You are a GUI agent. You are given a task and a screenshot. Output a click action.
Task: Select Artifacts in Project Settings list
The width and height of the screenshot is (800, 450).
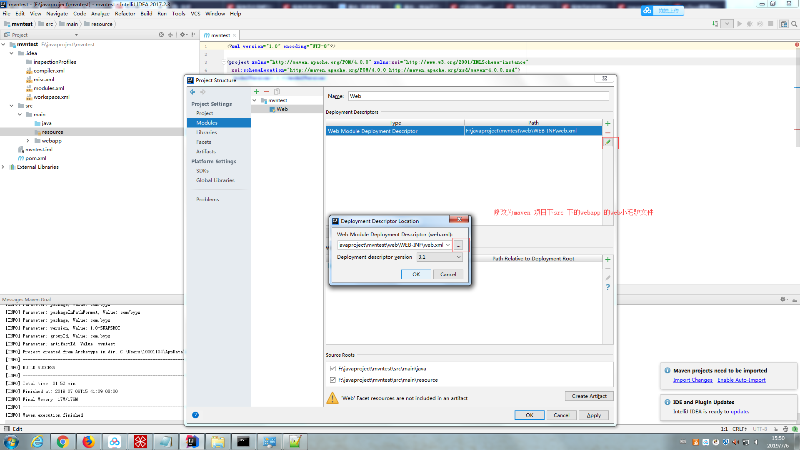click(206, 152)
